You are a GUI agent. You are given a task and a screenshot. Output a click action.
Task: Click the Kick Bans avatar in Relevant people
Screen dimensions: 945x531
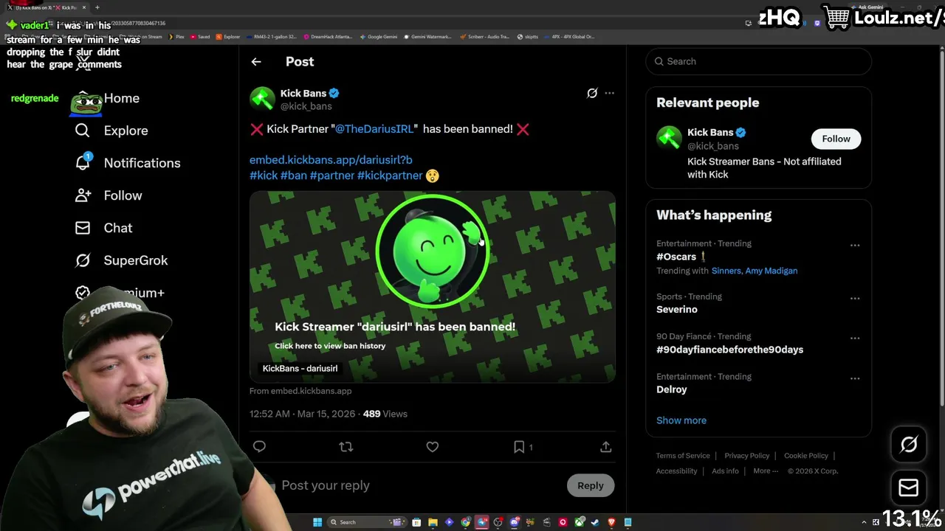[670, 138]
